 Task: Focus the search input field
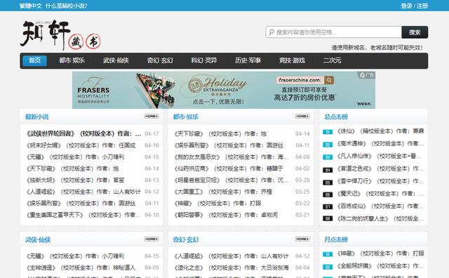coord(334,32)
